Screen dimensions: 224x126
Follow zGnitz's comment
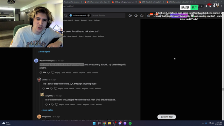98,89
